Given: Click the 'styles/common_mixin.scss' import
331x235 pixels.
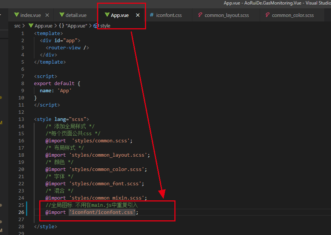Looking at the screenshot, I should click(x=96, y=198).
